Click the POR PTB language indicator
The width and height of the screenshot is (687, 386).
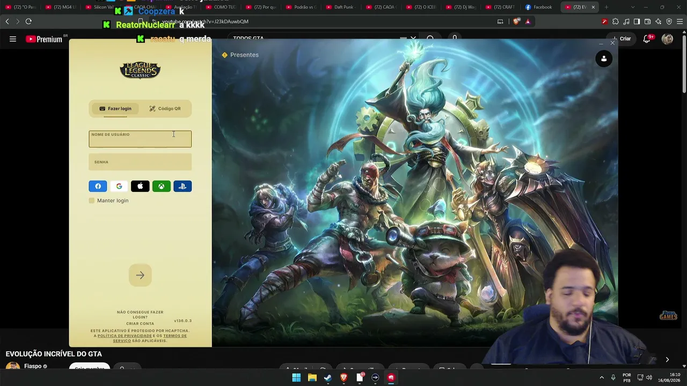click(x=627, y=377)
